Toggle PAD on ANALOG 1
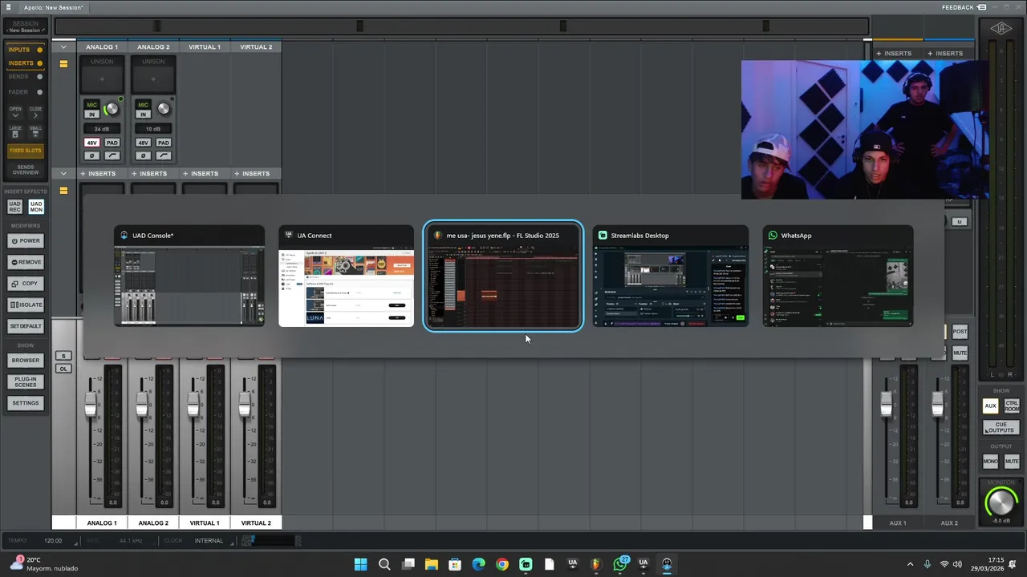1027x577 pixels. (x=112, y=143)
